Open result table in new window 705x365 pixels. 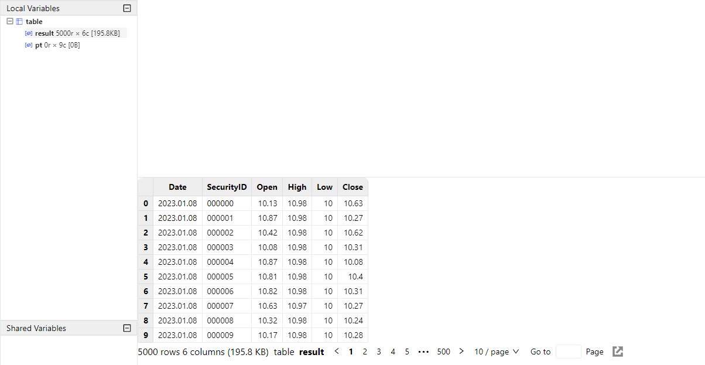coord(618,352)
